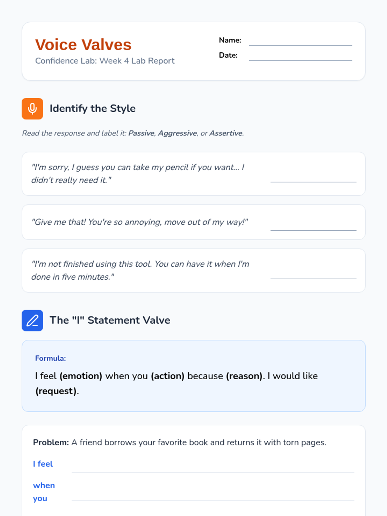Click the Identify the Style heading
This screenshot has width=387, height=516.
click(93, 109)
